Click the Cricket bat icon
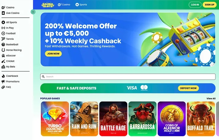The width and height of the screenshot is (219, 140). click(x=3, y=61)
